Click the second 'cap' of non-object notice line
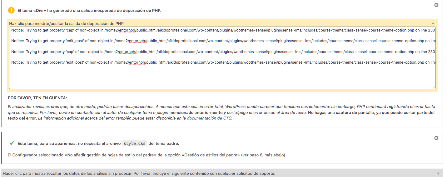 click(223, 52)
